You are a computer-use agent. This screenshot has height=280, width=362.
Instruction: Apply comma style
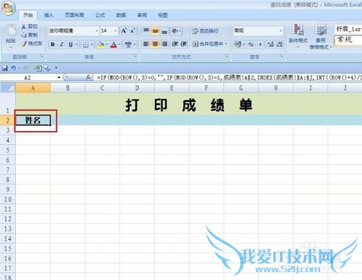260,44
